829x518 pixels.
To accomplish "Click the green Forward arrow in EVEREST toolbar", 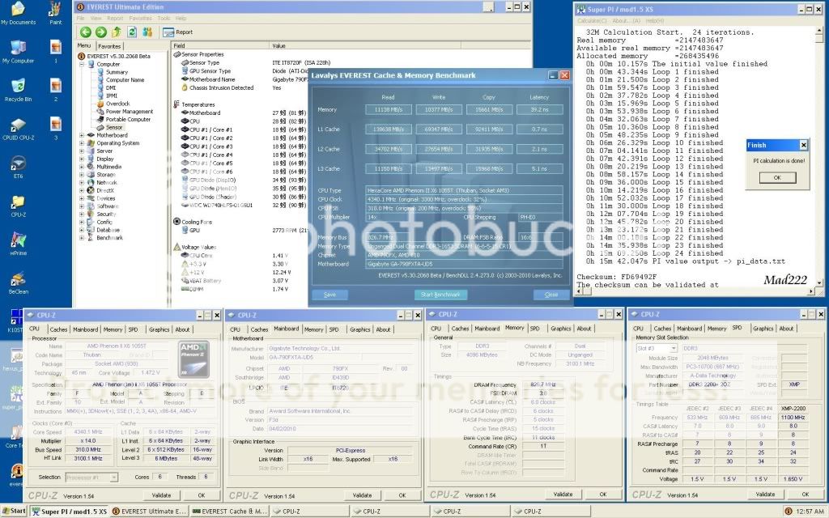I will point(100,32).
